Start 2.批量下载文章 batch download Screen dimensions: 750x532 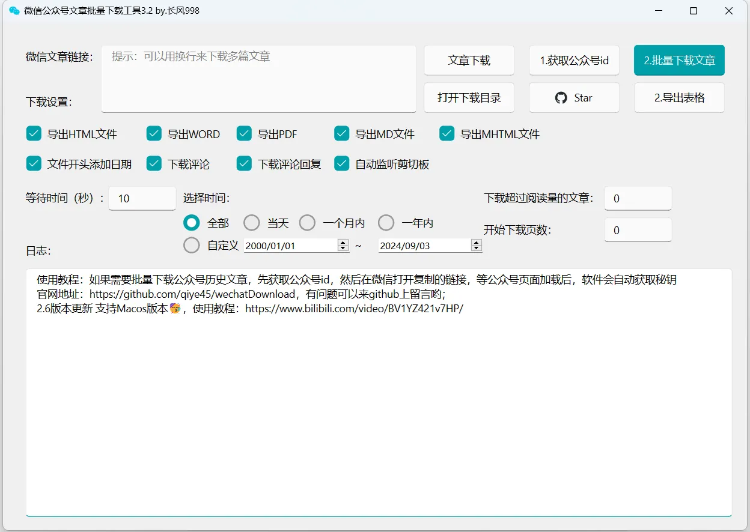tap(679, 61)
